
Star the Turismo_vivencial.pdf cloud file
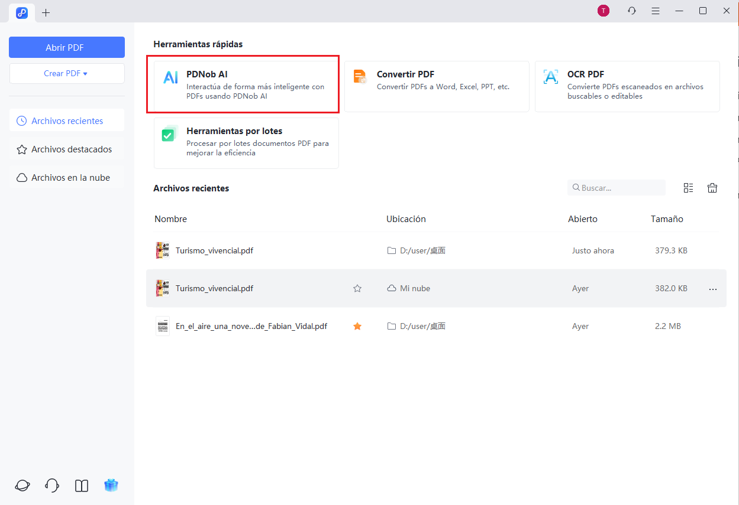tap(357, 289)
